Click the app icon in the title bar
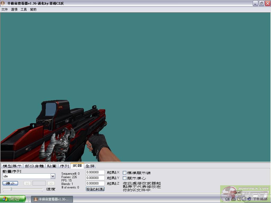Image resolution: width=271 pixels, height=203 pixels. [3, 3]
